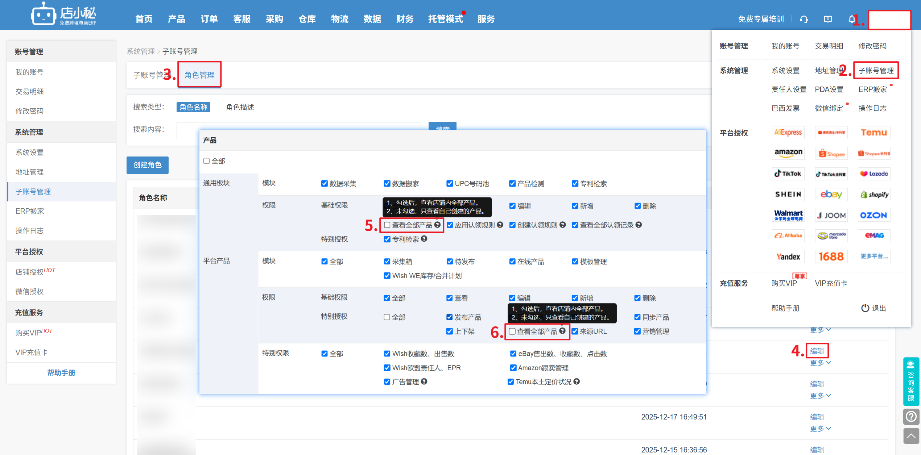Click the notification bell icon
Viewport: 921px width, 455px height.
[x=852, y=19]
